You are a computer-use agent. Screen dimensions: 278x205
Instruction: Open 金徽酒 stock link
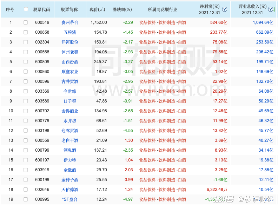point(70,170)
